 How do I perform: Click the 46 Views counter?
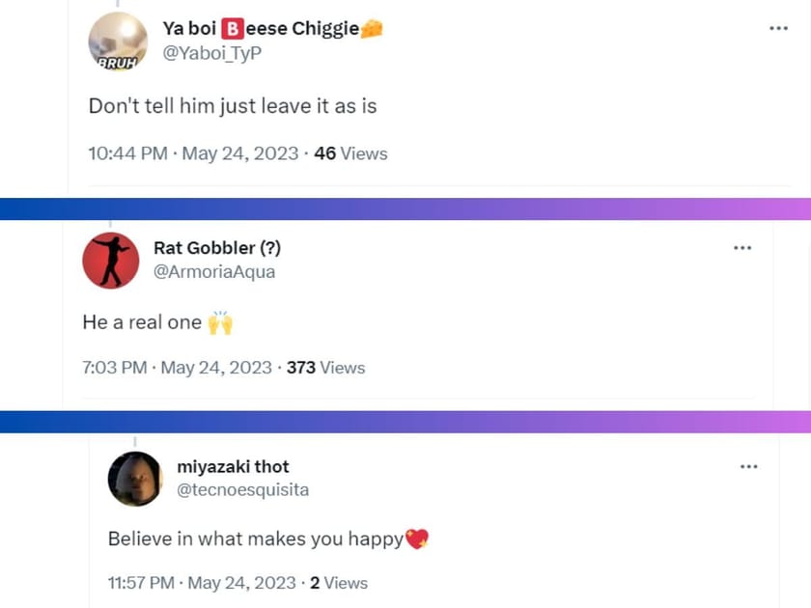(x=351, y=153)
